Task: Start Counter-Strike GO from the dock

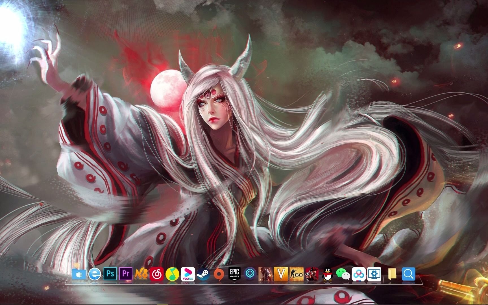Action: pos(297,274)
